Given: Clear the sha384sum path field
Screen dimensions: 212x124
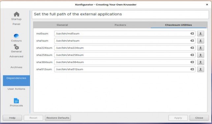Looking at the screenshot, I should [192, 62].
